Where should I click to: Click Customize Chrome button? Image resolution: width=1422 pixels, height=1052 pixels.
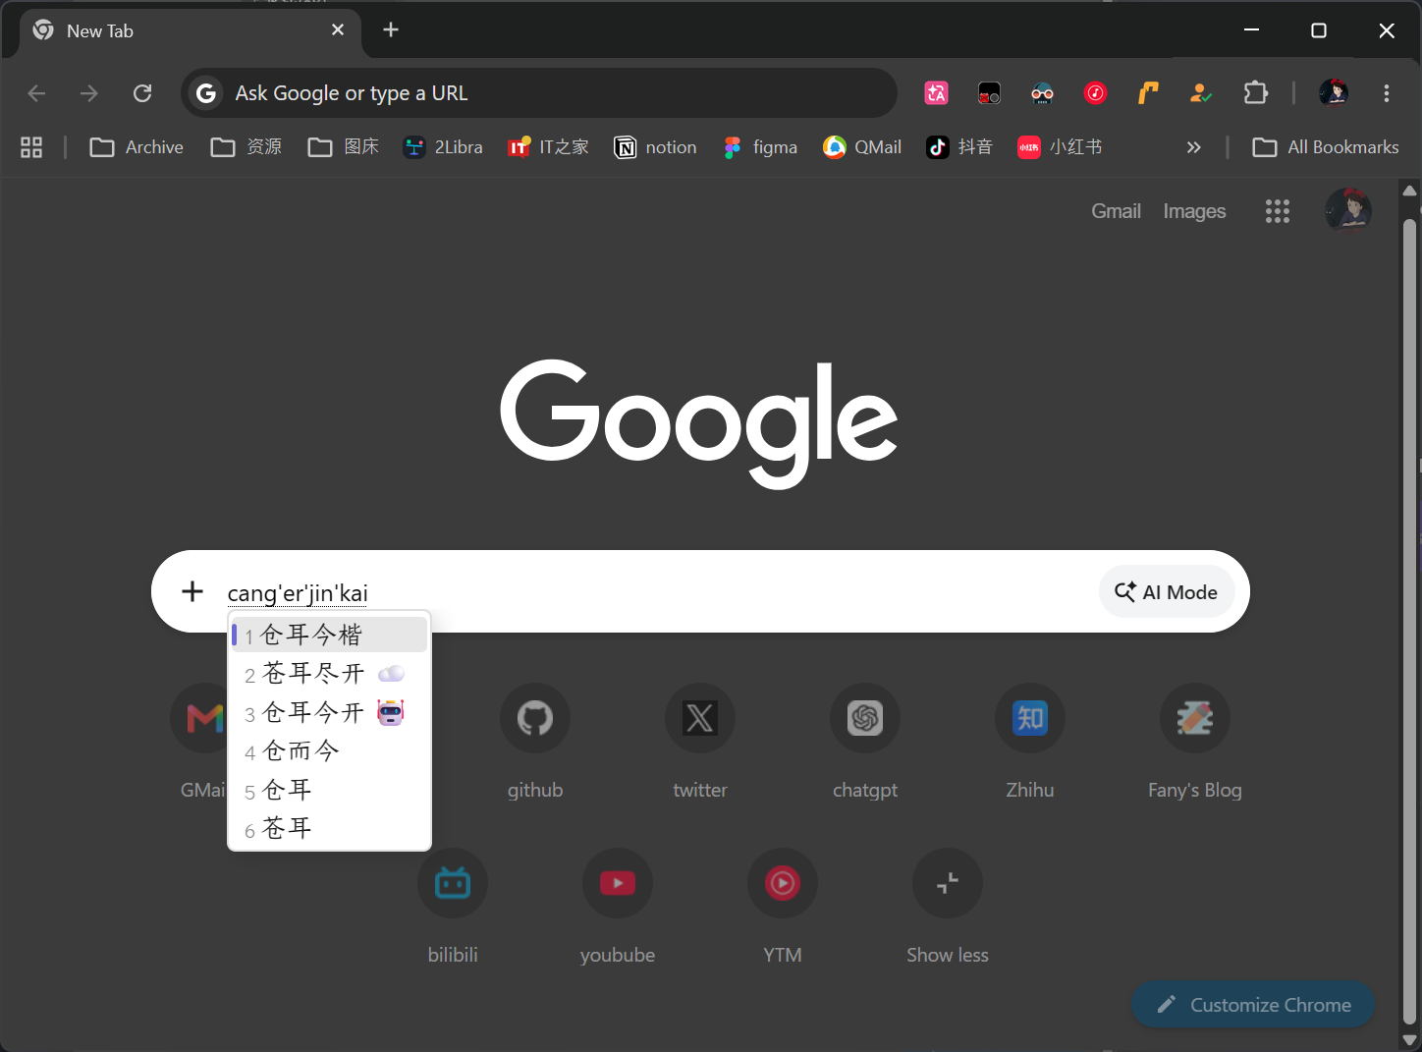1253,1005
